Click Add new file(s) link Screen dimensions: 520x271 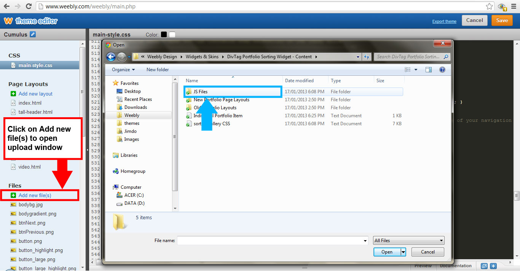[35, 195]
